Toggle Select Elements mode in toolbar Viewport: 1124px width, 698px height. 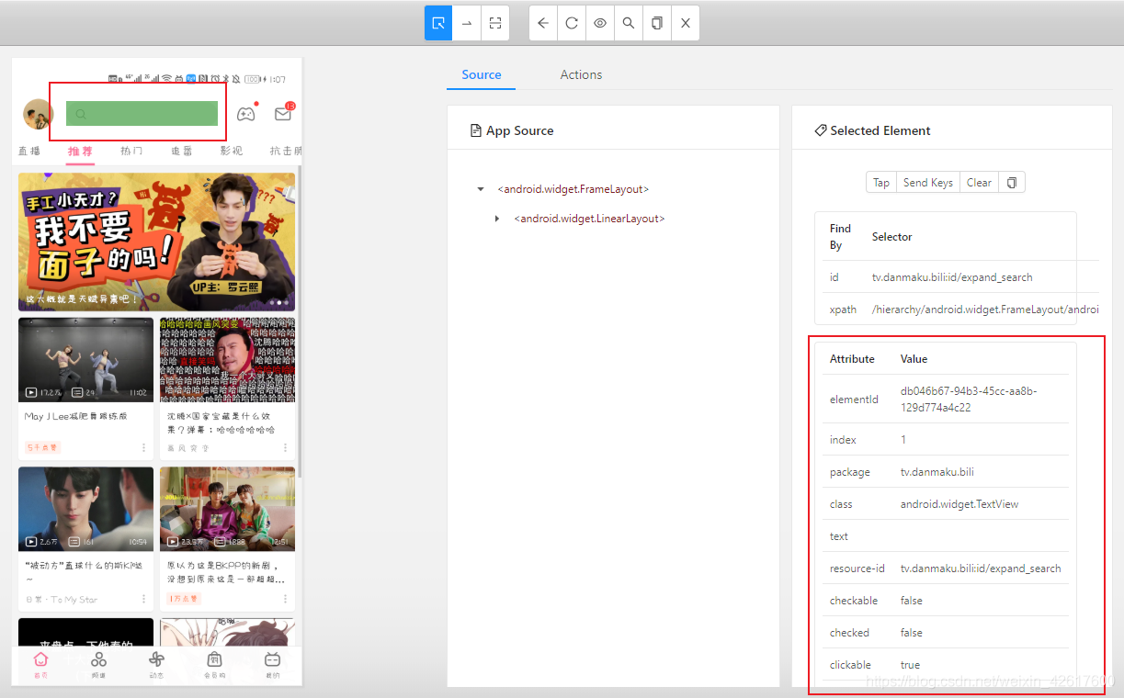[x=438, y=23]
